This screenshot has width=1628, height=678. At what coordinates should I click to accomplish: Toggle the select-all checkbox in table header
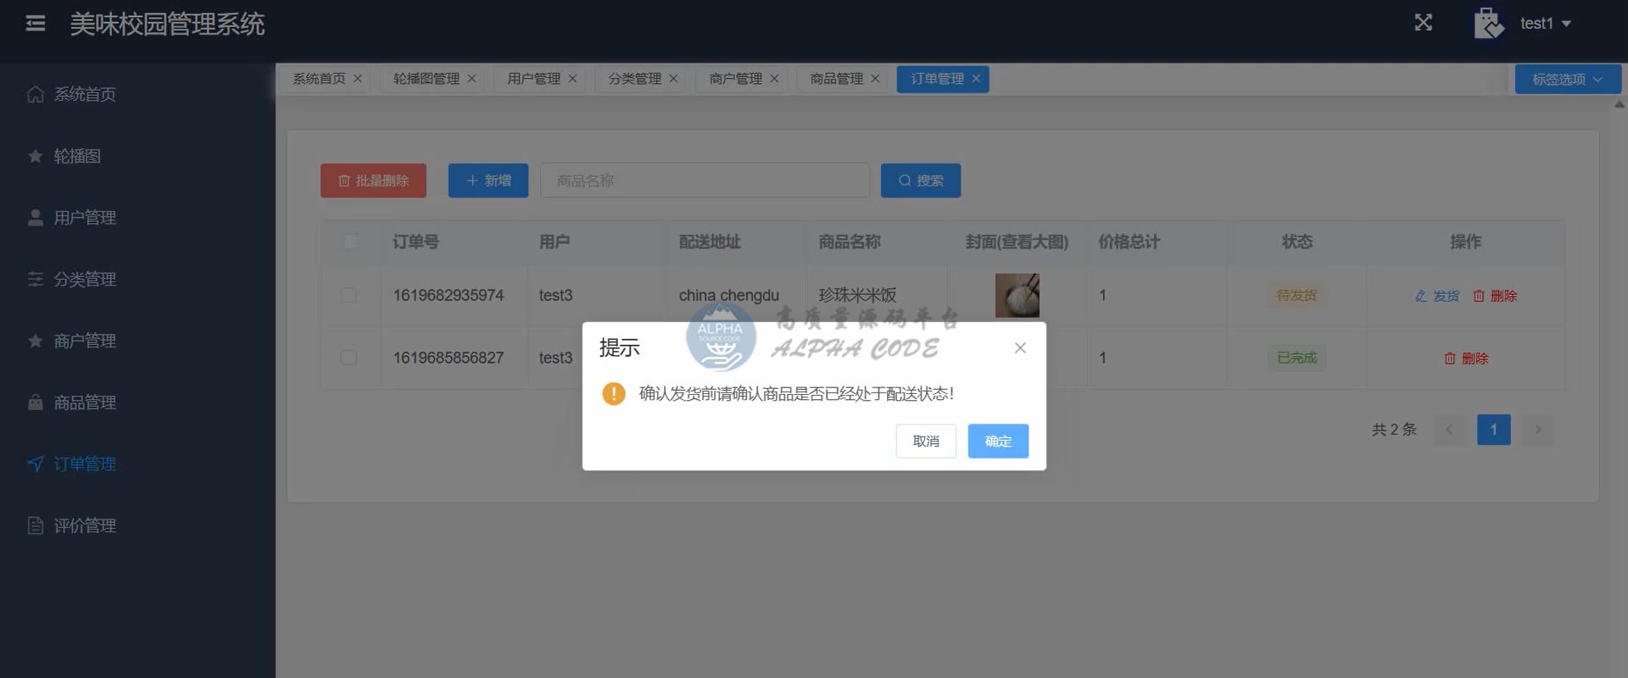click(350, 242)
